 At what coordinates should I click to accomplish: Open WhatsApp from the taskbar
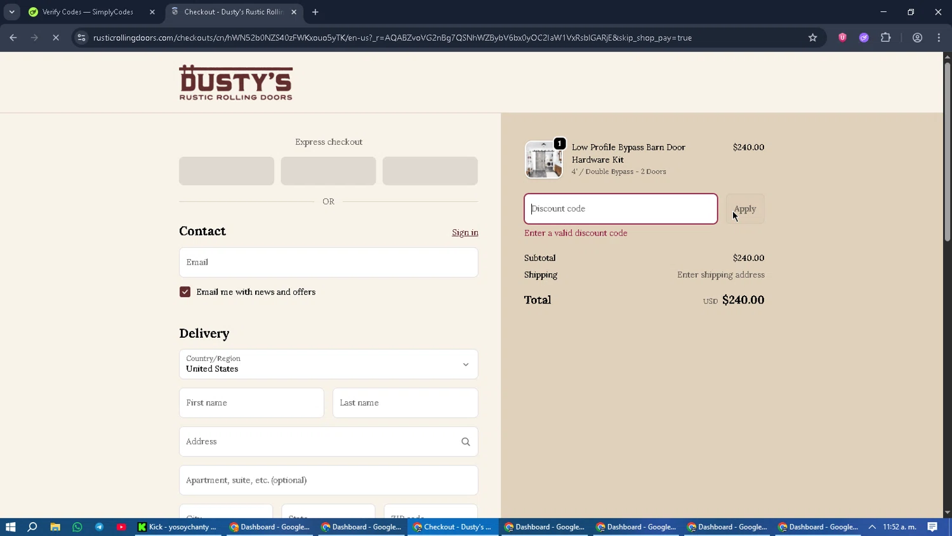pos(77,526)
